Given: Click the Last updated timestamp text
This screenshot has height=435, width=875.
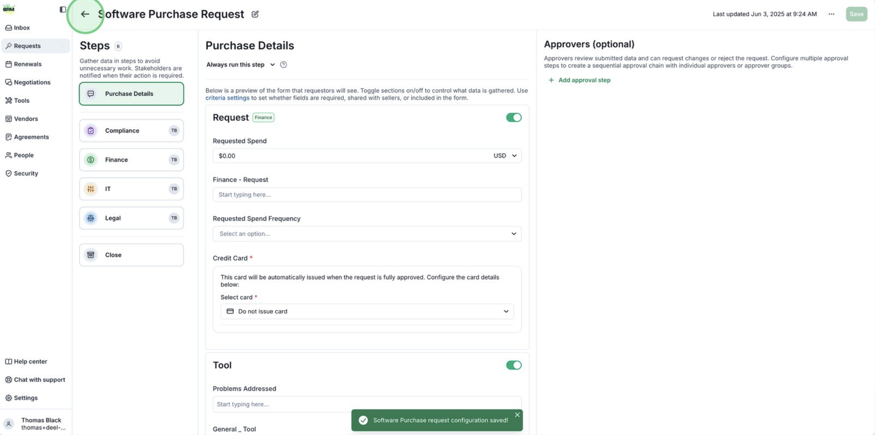Looking at the screenshot, I should pos(764,14).
